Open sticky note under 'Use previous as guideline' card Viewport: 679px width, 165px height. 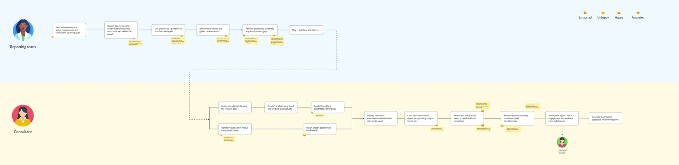(178, 41)
